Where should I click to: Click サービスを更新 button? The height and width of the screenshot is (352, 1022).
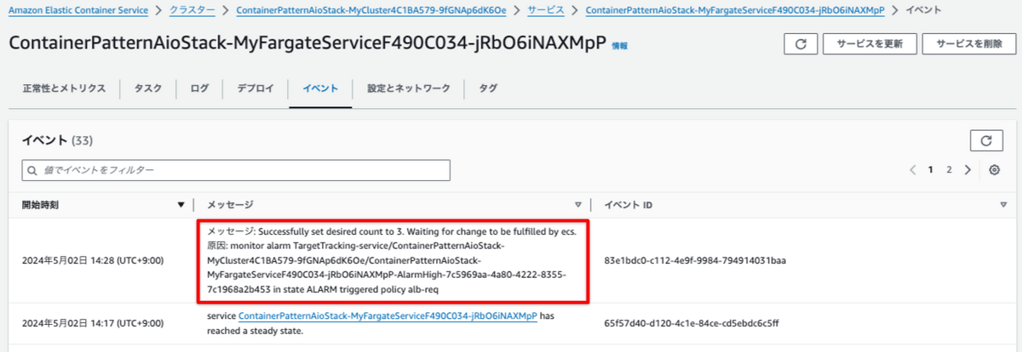(870, 45)
